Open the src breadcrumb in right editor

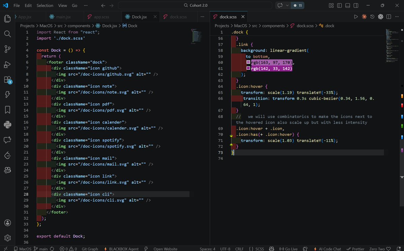pyautogui.click(x=254, y=26)
